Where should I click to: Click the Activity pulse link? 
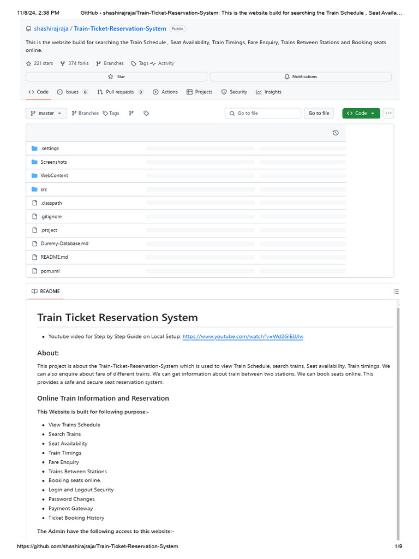[x=163, y=63]
